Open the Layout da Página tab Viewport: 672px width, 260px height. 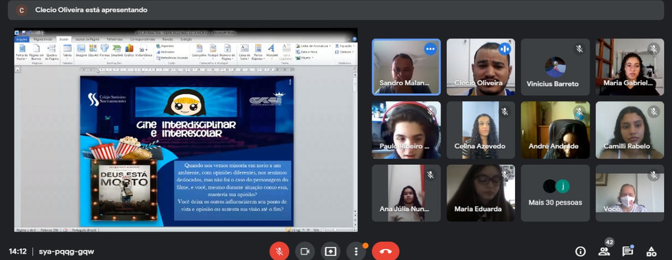coord(88,39)
